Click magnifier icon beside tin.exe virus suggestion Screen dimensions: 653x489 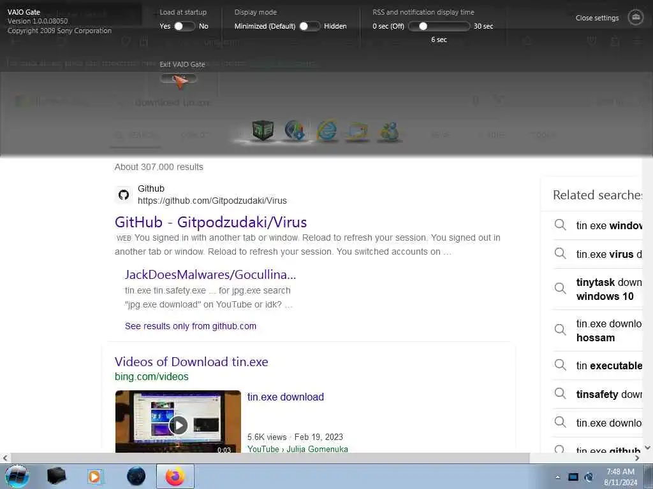(560, 253)
